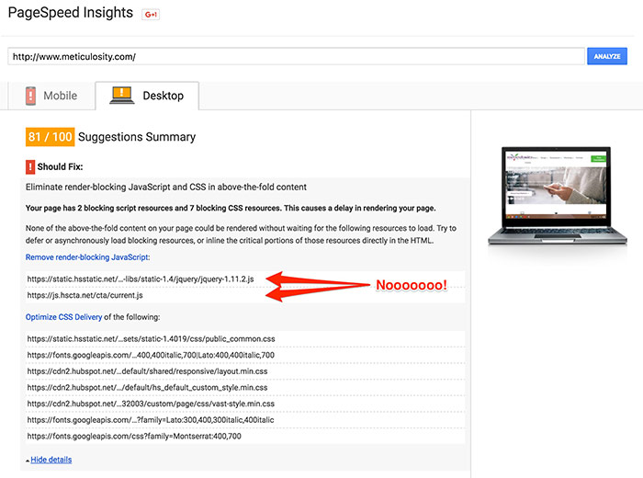
Task: Select the vast-style.min.css resource URL
Action: [x=151, y=404]
